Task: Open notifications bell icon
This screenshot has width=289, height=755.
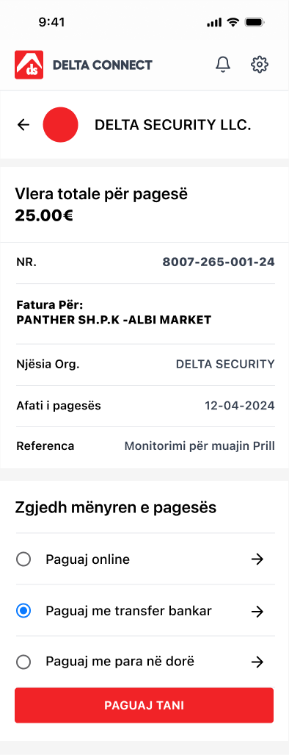Action: click(223, 65)
